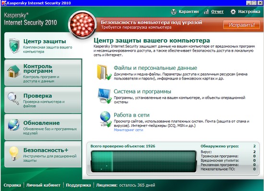Click the shield icon of Центр защиты

point(14,46)
